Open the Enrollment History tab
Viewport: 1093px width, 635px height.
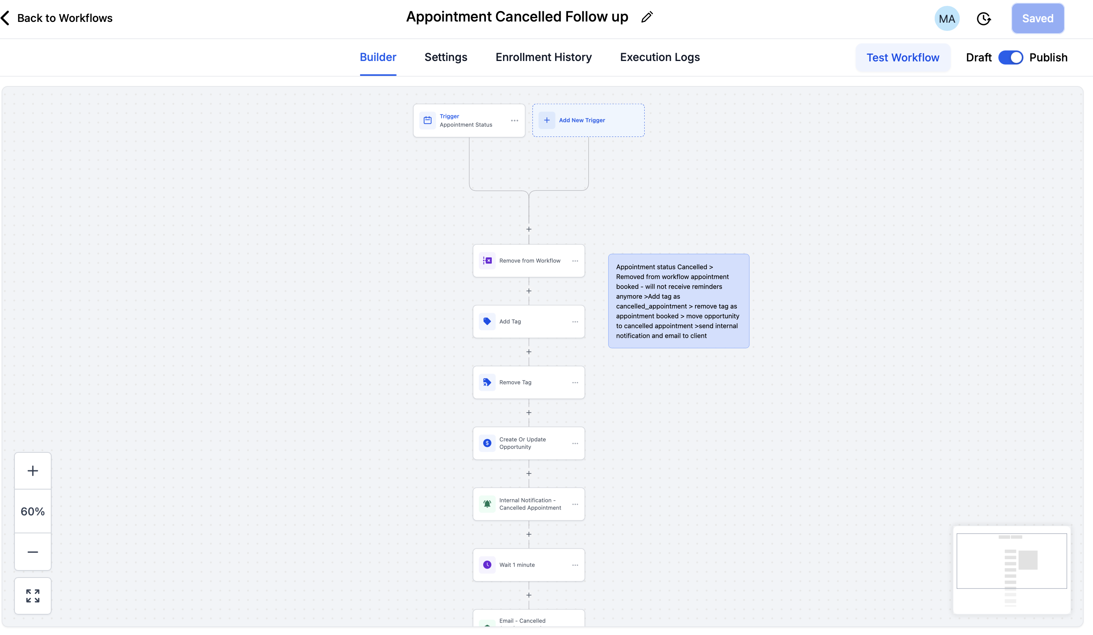pos(543,57)
